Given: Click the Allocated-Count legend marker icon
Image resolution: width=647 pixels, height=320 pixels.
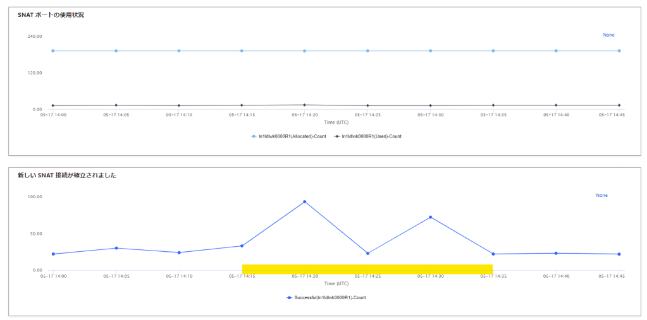Looking at the screenshot, I should [254, 136].
